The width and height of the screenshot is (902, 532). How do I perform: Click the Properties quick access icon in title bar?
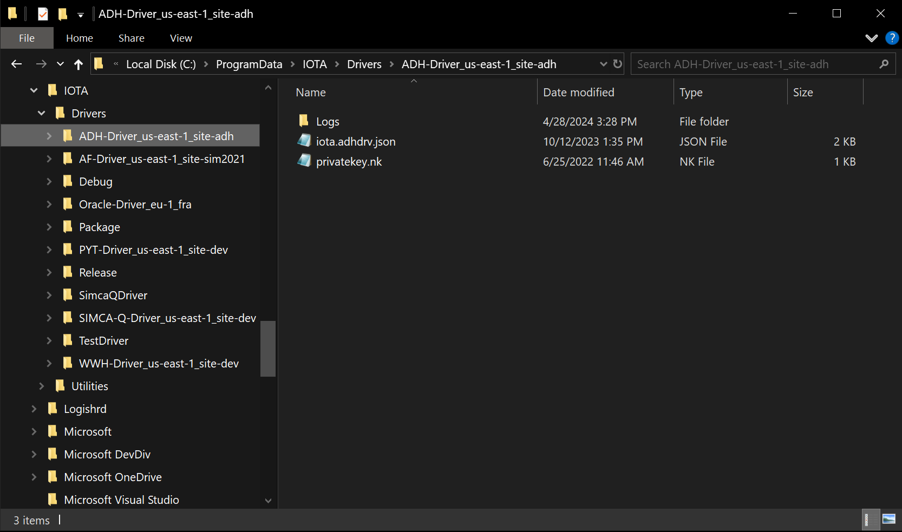tap(43, 14)
